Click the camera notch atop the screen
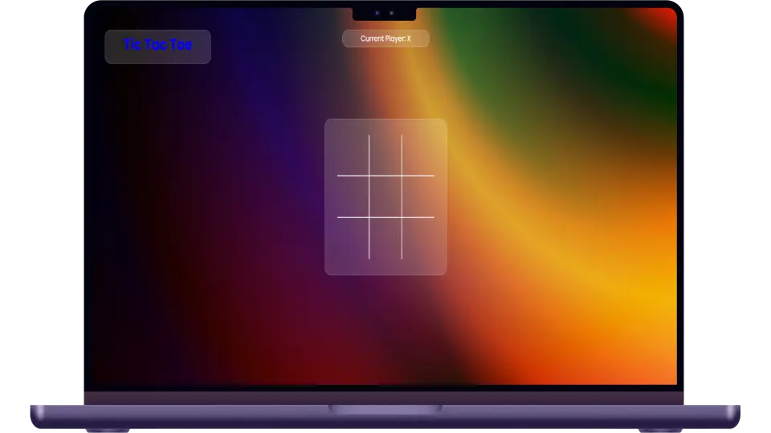 (x=384, y=14)
